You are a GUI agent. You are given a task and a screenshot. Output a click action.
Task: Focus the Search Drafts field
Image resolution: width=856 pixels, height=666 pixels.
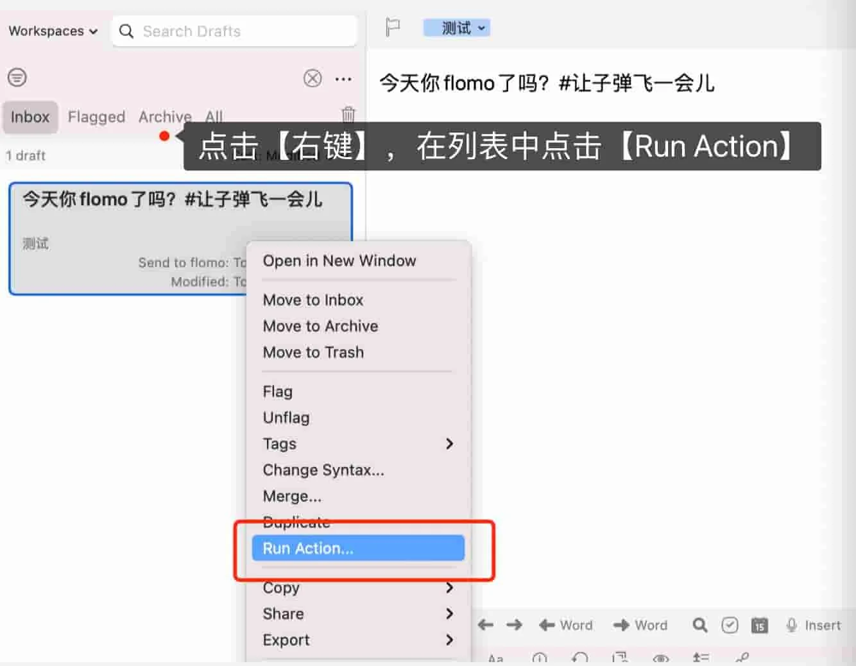[234, 31]
